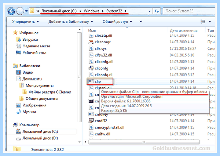Sort by the Дата изменения column header
220x156 pixels.
pyautogui.click(x=184, y=31)
